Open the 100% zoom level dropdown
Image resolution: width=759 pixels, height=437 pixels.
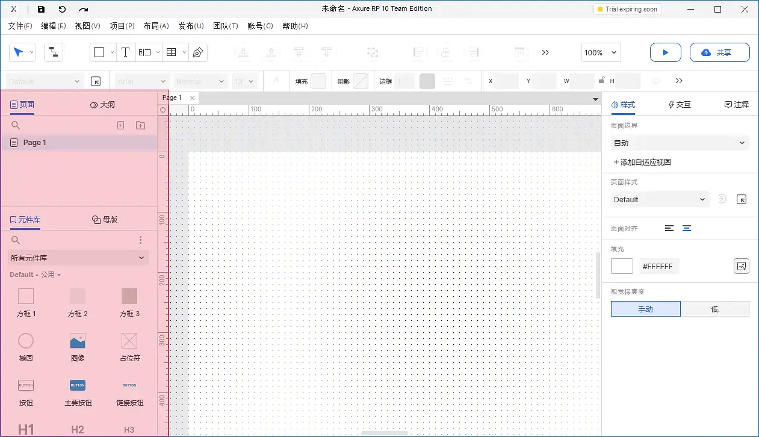coord(601,52)
